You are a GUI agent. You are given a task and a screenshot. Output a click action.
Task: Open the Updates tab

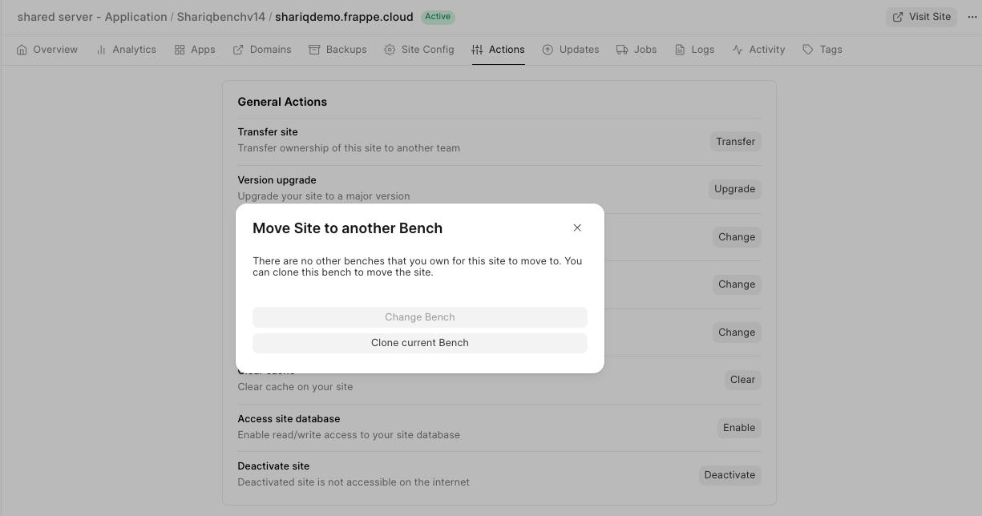point(571,50)
